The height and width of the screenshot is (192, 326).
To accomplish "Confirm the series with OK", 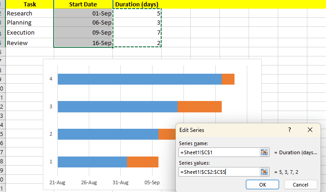I will pos(262,185).
